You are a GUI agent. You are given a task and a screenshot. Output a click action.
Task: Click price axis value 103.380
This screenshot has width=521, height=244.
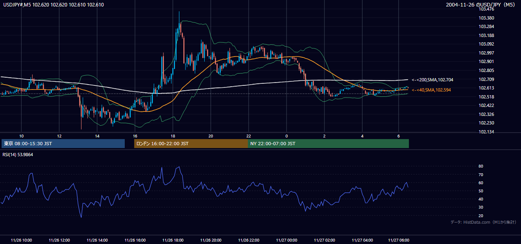[487, 18]
